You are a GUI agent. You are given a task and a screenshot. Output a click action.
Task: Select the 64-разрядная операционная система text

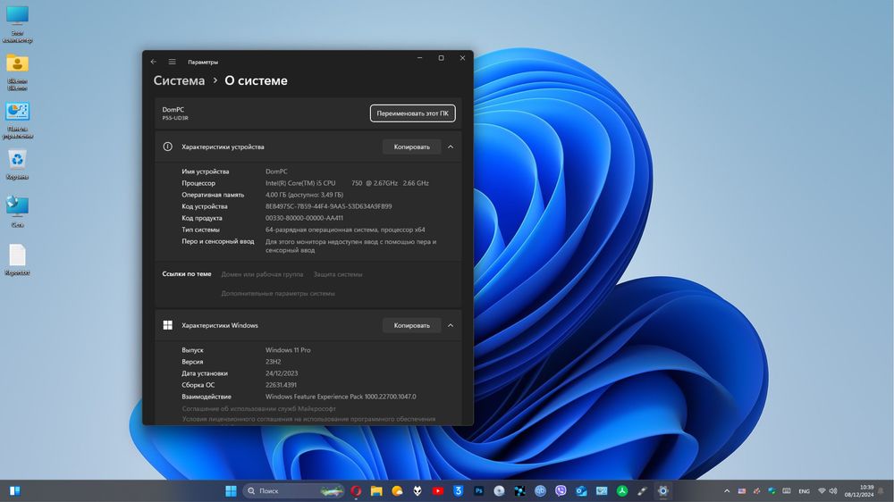click(345, 230)
